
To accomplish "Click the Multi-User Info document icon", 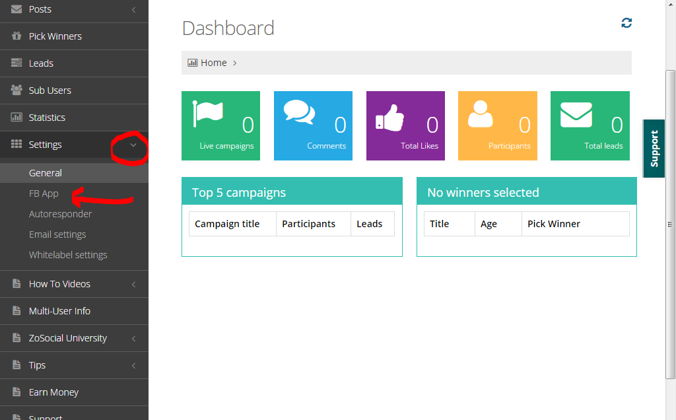I will (17, 310).
